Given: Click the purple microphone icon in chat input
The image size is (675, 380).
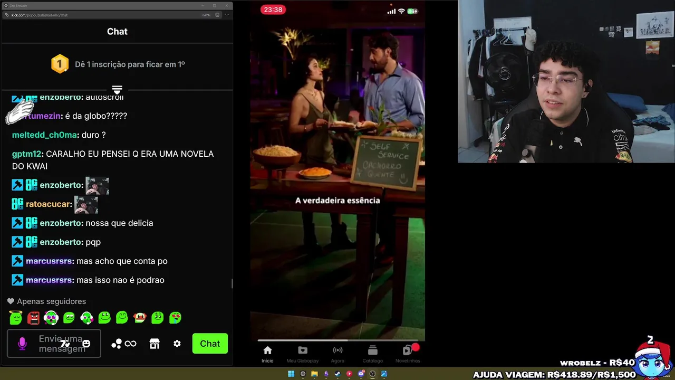Looking at the screenshot, I should 22,344.
